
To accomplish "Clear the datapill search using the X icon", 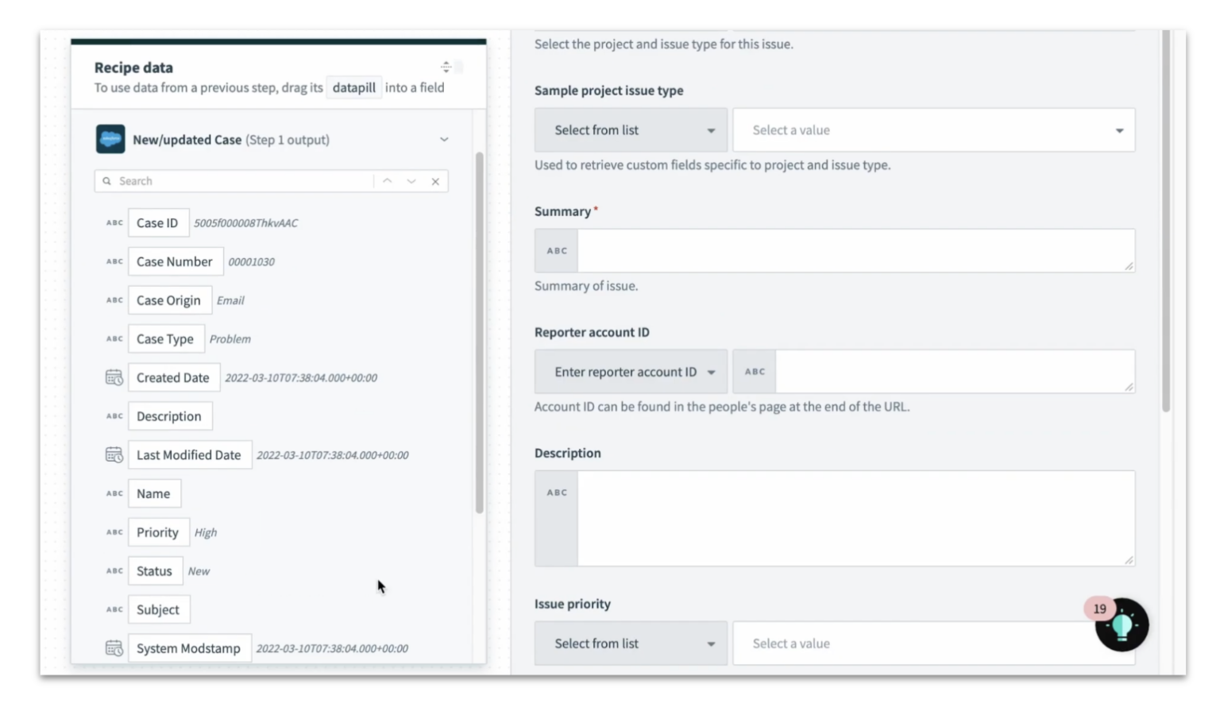I will [x=435, y=181].
